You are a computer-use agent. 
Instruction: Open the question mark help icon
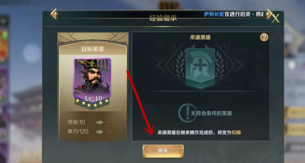tap(264, 37)
